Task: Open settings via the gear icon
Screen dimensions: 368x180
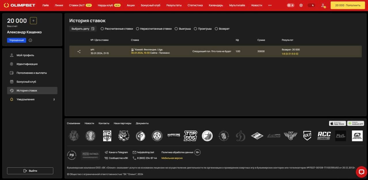Action: pos(301,5)
